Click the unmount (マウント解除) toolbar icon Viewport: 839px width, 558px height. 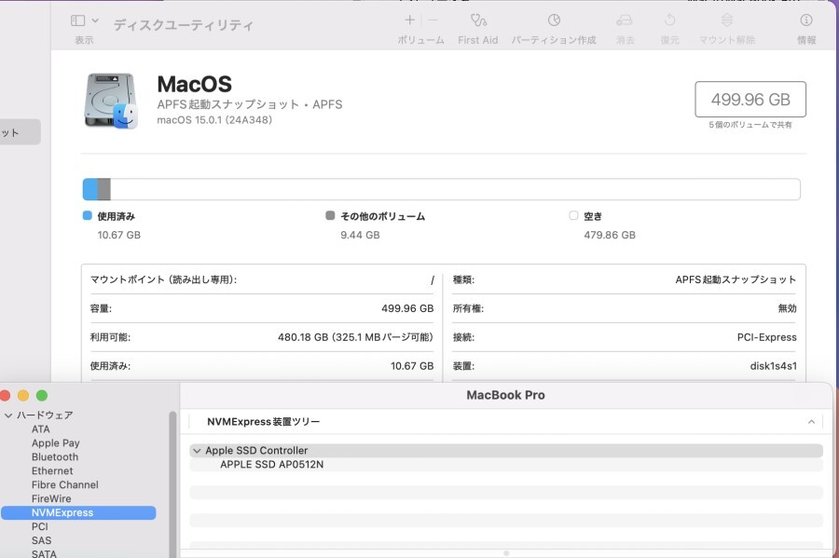pos(726,20)
